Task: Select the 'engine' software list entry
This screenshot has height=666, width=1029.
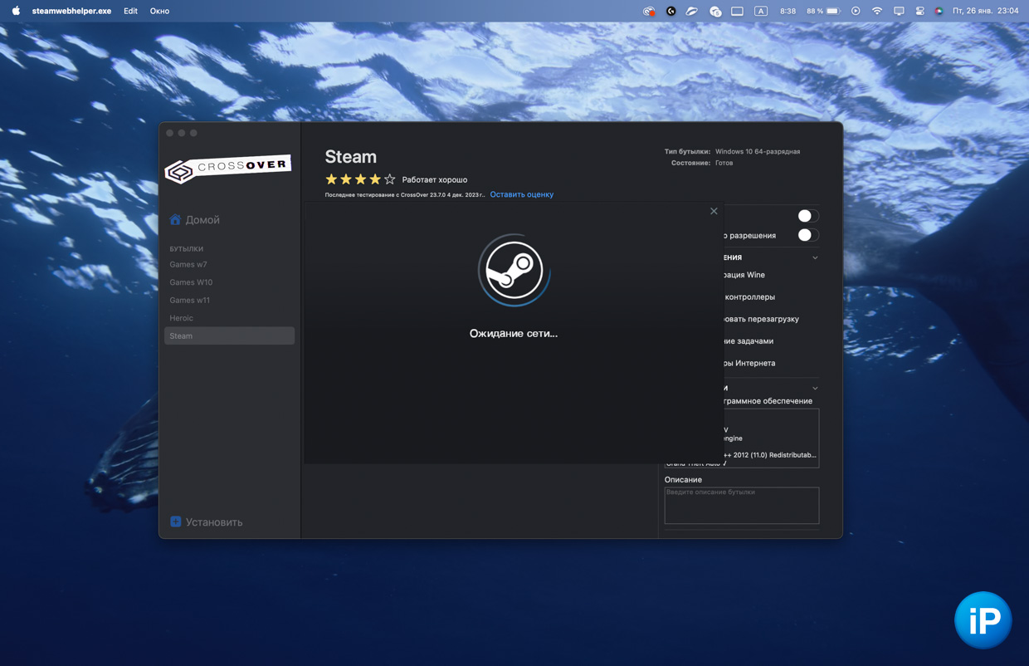Action: click(x=733, y=438)
